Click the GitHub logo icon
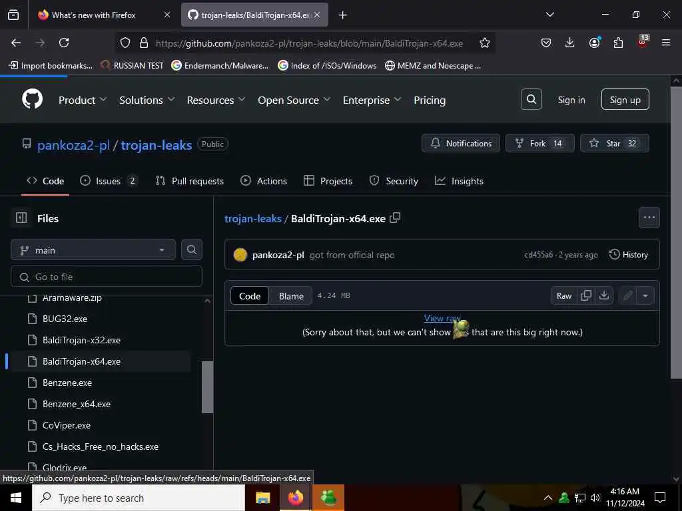 coord(32,100)
